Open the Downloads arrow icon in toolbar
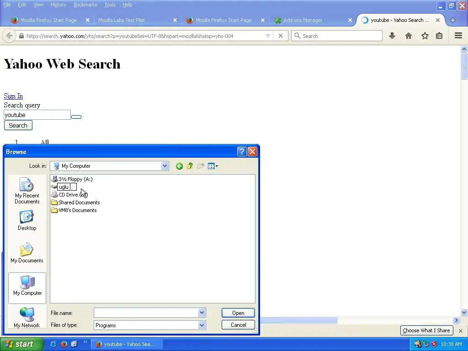Viewport: 468px width, 351px height. coord(392,36)
